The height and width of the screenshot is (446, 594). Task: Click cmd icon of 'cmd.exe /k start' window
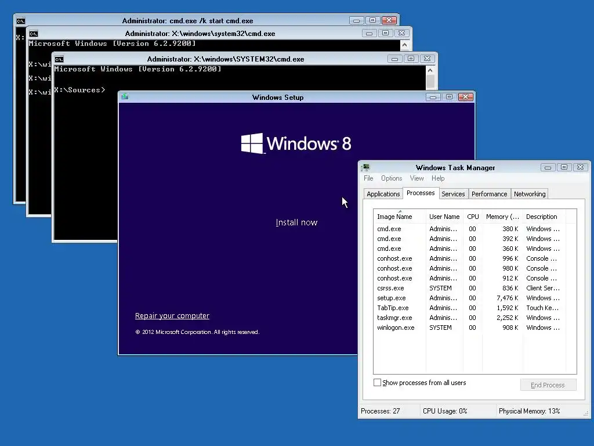[x=21, y=21]
